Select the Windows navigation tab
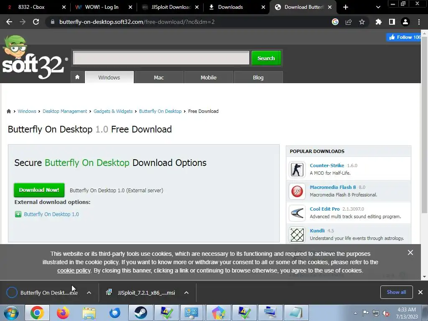 tap(109, 77)
